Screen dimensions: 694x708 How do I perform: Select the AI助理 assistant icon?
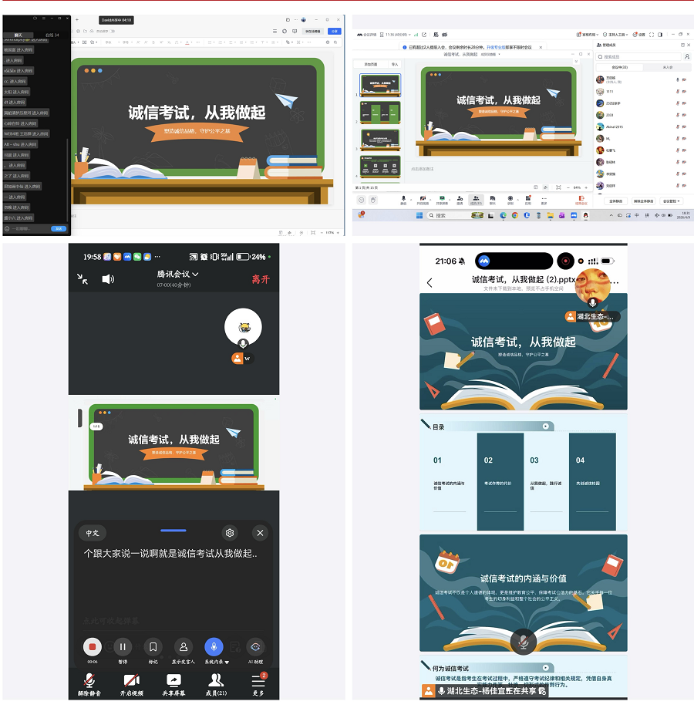(255, 648)
